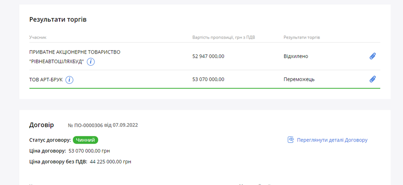
Task: Select the 52 947 000,00 bid amount
Action: click(208, 56)
